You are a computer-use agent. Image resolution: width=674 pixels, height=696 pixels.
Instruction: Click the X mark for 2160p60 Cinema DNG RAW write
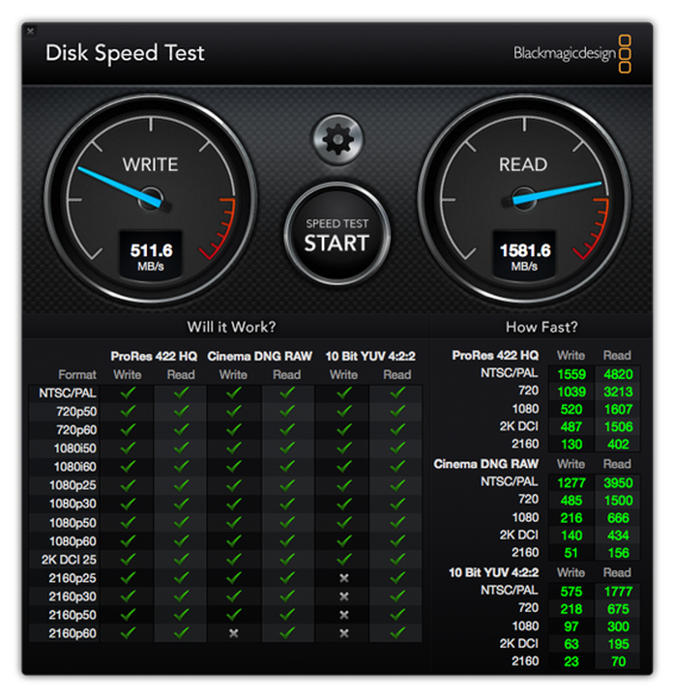tap(233, 633)
